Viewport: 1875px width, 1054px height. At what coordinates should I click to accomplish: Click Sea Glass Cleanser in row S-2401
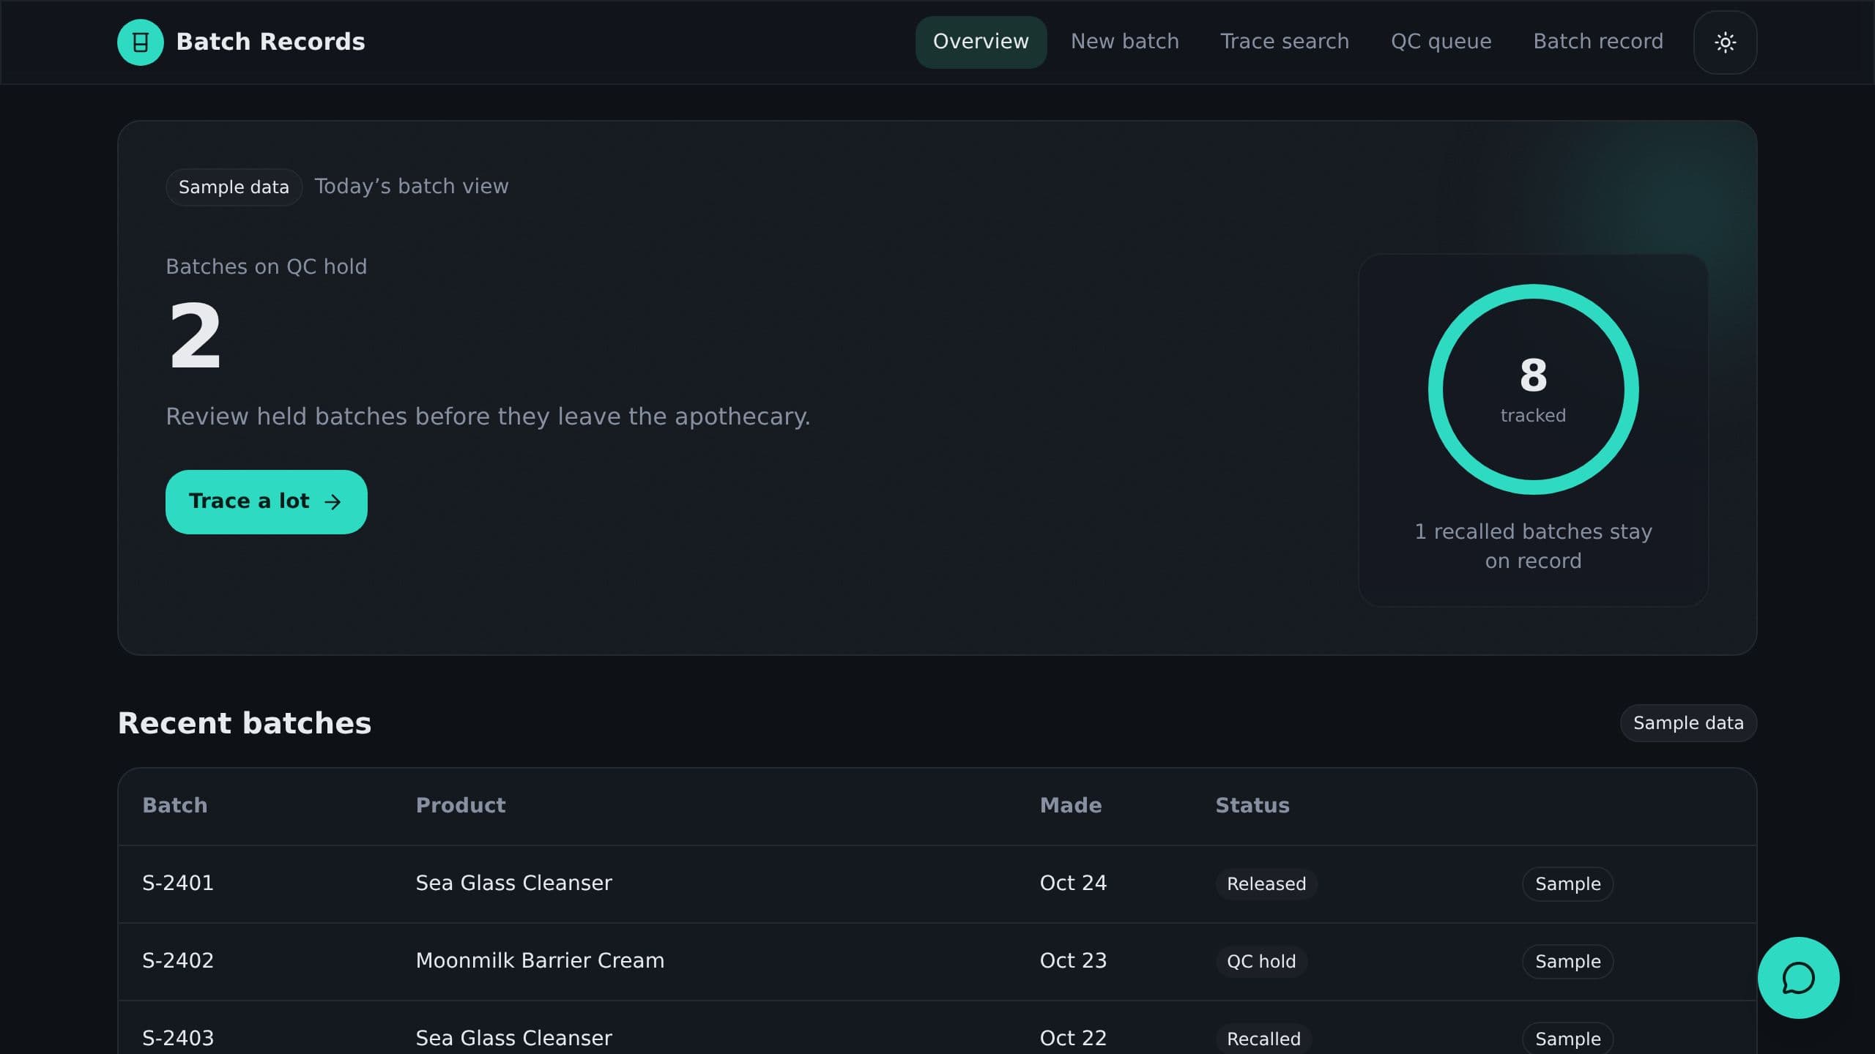coord(513,883)
